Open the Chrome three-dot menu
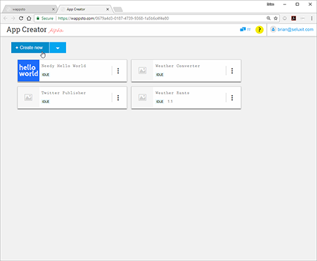This screenshot has width=317, height=261. tap(312, 18)
